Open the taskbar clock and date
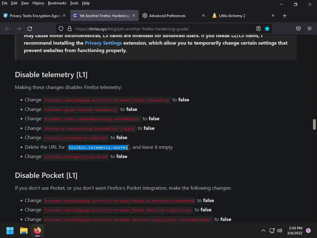 tap(295, 231)
